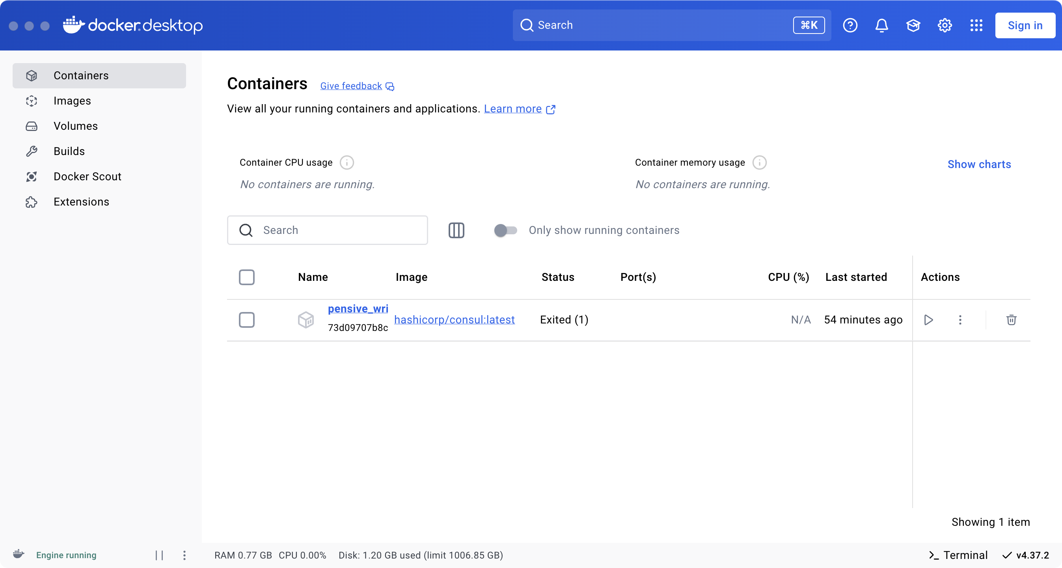Click the Sign in button
1062x568 pixels.
[1025, 25]
